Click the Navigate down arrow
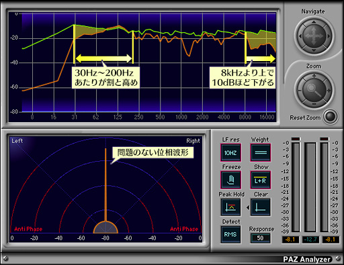Screen dimensions: 344x265 point(314,50)
